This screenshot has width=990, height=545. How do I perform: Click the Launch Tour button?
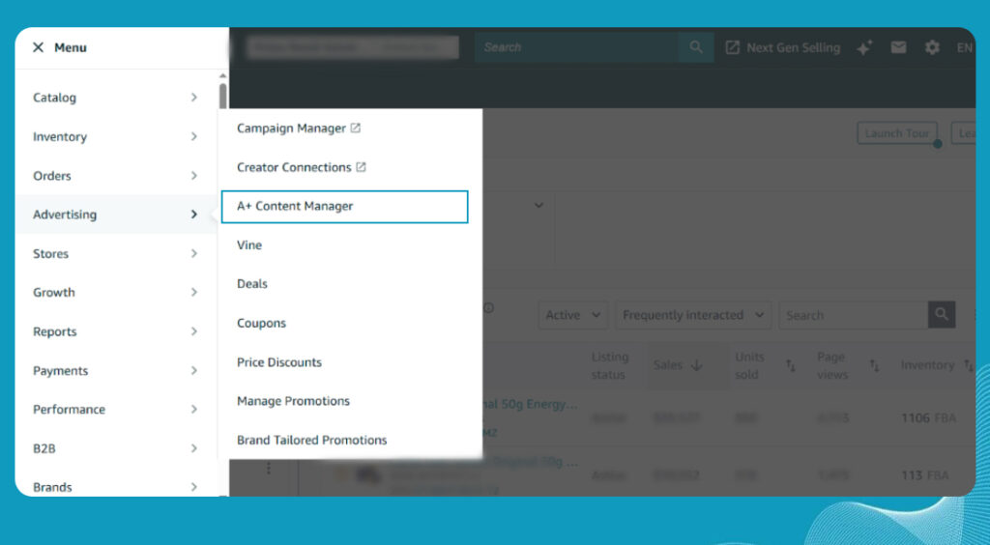coord(896,133)
